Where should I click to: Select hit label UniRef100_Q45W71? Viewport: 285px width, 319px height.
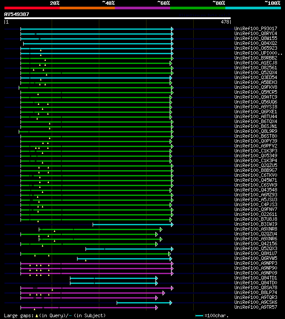point(256,180)
